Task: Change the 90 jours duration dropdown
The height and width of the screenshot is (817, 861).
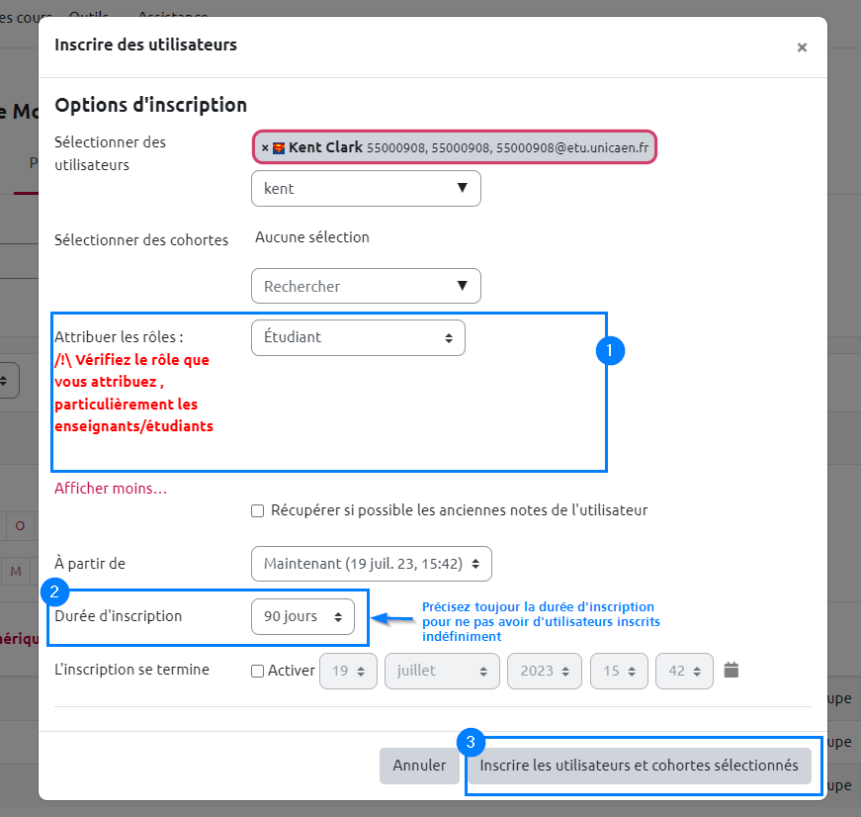Action: pos(301,616)
